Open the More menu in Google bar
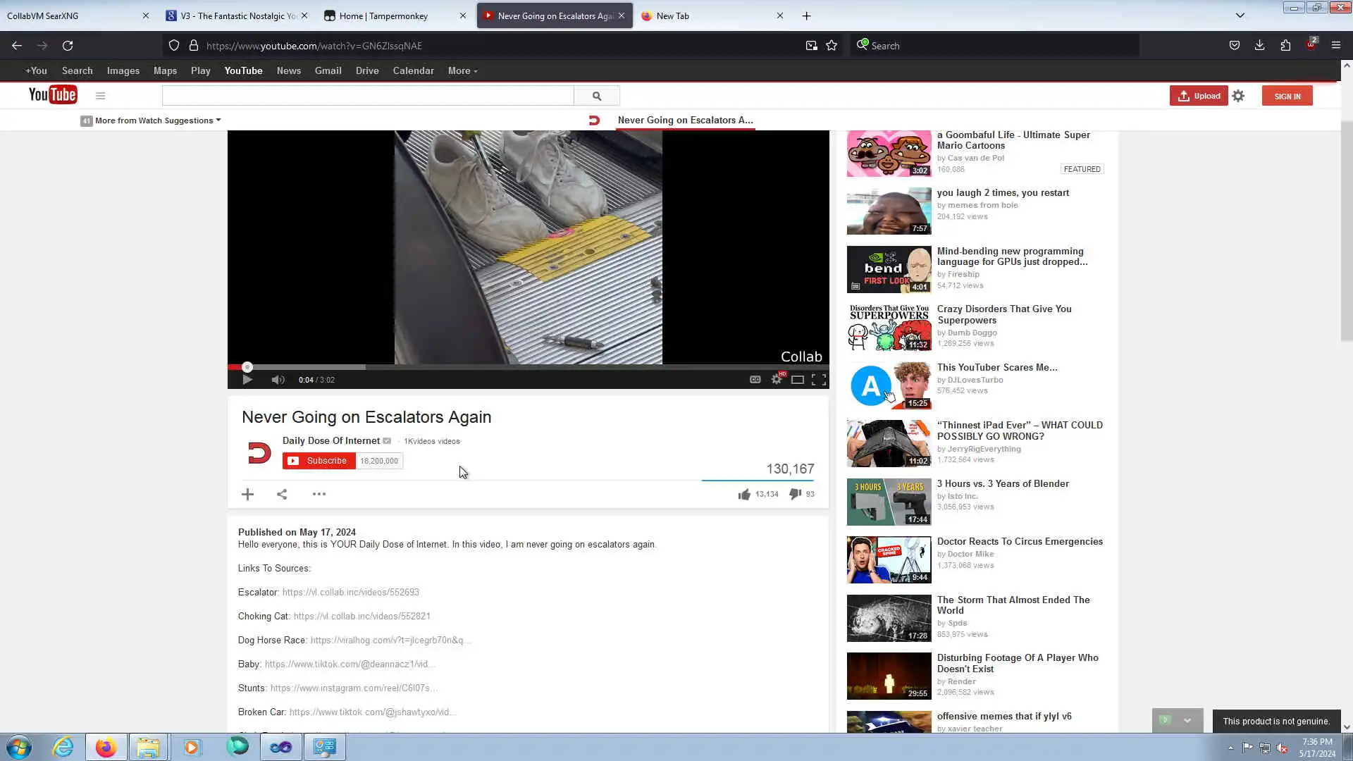 (462, 70)
